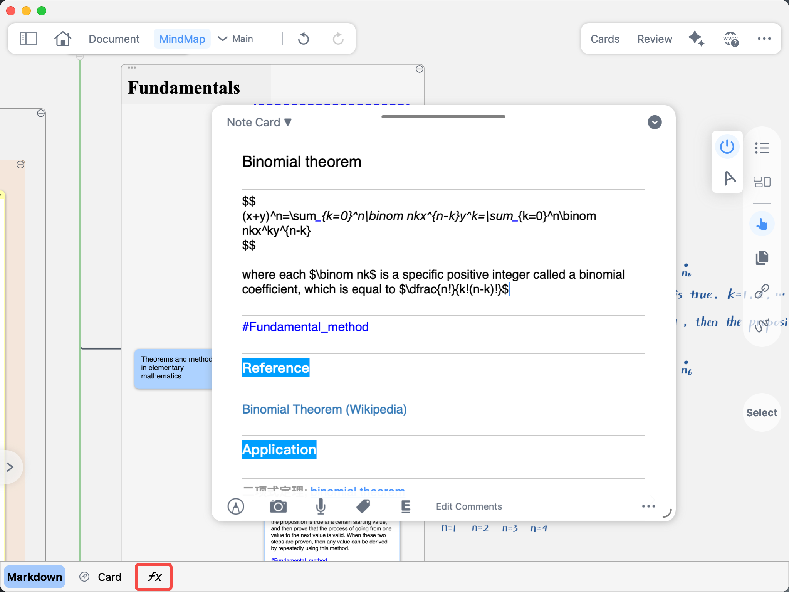Click the camera icon in note card
This screenshot has width=789, height=592.
pos(278,506)
